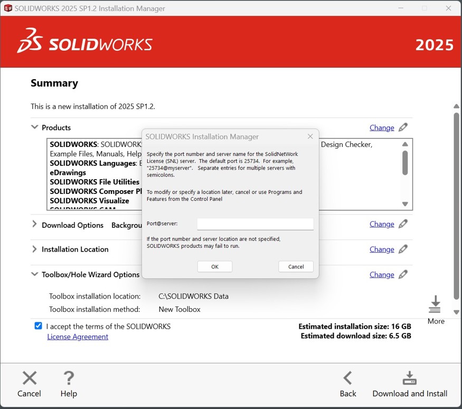
Task: Click SOLIDWORKS File Utilities in products list
Action: click(x=95, y=182)
